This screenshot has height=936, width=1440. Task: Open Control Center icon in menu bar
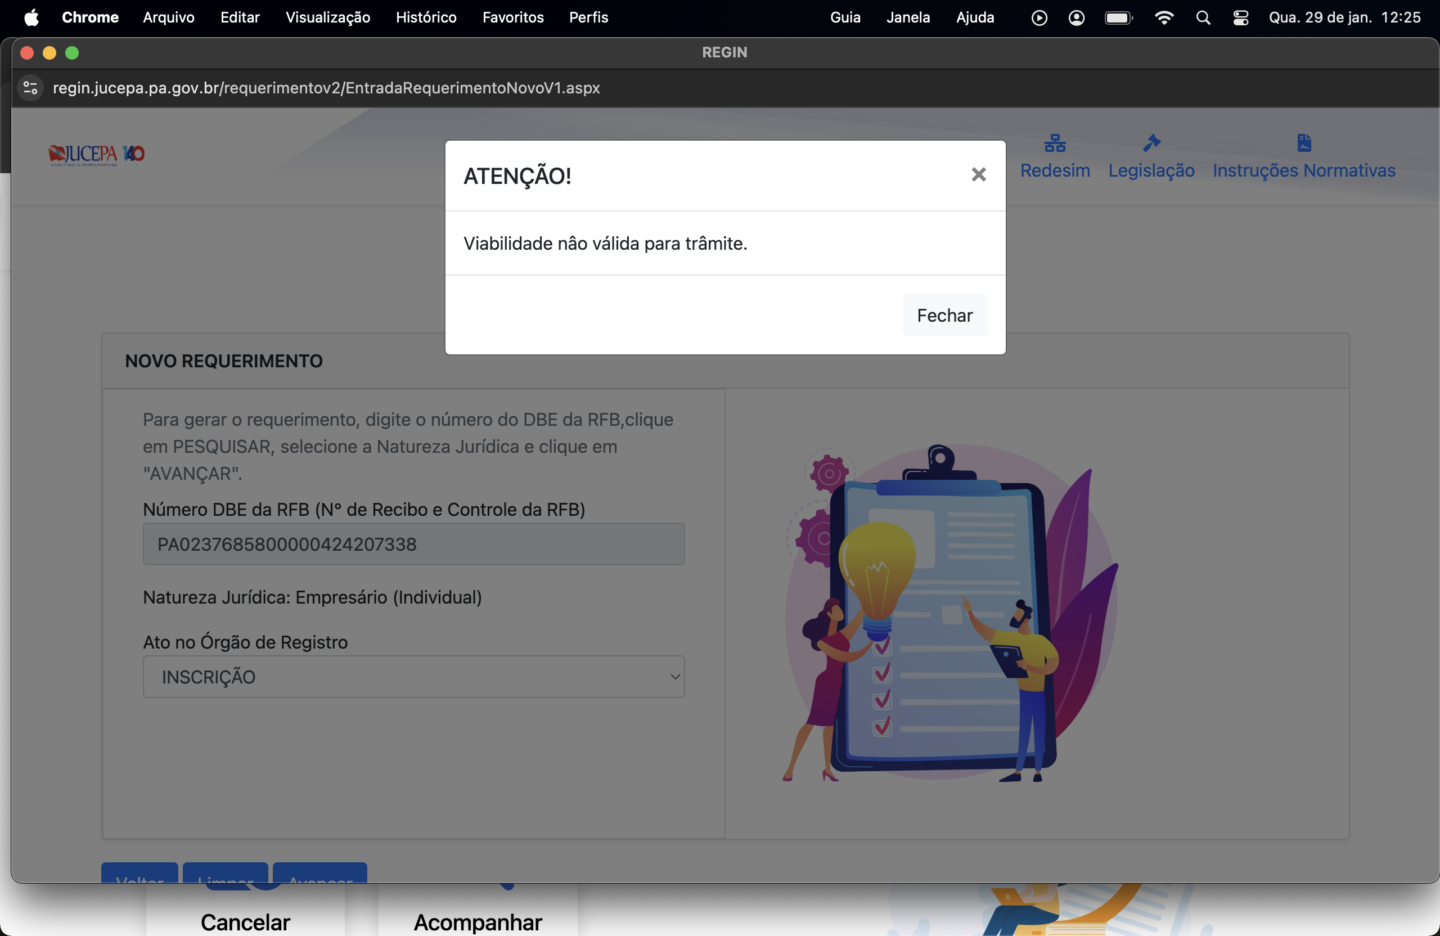tap(1240, 18)
